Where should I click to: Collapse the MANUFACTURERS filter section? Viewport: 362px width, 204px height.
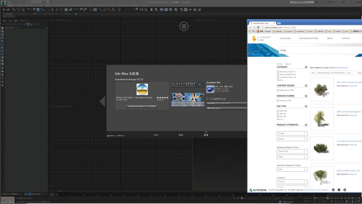(x=306, y=96)
